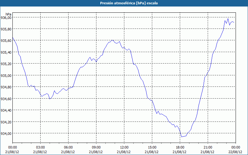Image resolution: width=248 pixels, height=155 pixels.
Task: Click the 03:00 time axis label
Action: (41, 148)
